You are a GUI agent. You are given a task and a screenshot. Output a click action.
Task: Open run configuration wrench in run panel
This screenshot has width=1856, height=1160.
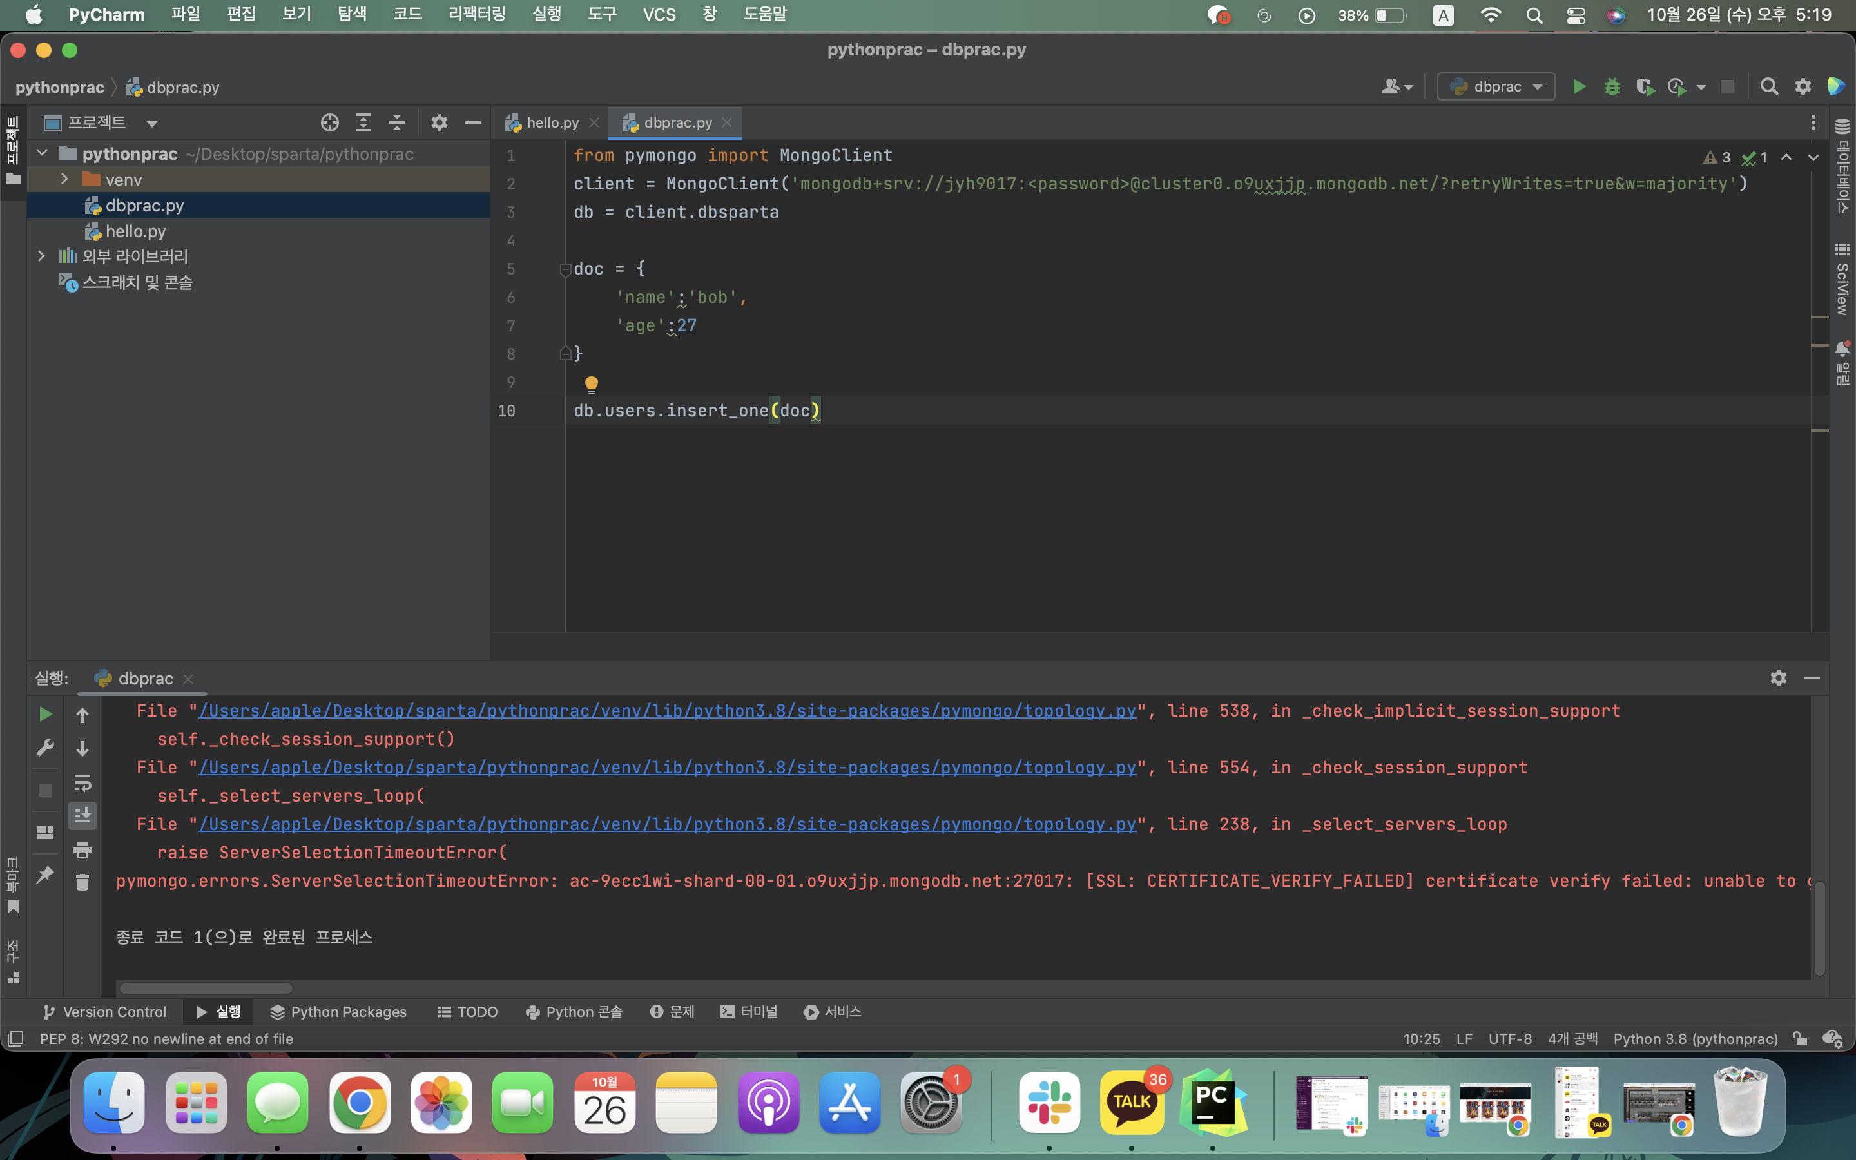(x=45, y=748)
